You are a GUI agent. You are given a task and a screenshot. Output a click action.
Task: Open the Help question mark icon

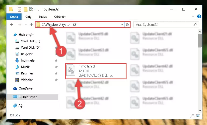coord(199,16)
